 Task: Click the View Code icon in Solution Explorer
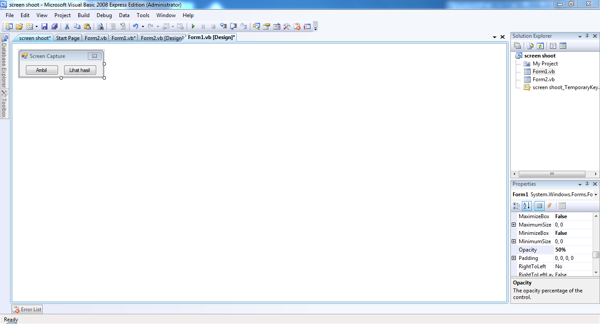pyautogui.click(x=553, y=46)
